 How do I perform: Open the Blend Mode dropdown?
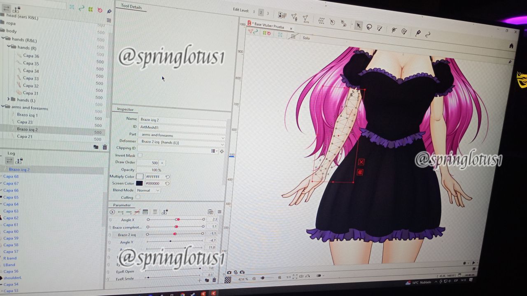point(148,190)
